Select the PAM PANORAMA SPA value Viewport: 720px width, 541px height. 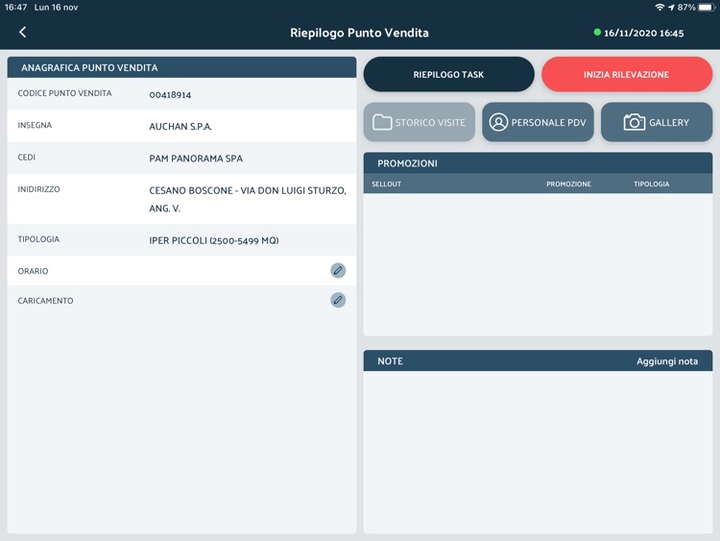tap(196, 159)
